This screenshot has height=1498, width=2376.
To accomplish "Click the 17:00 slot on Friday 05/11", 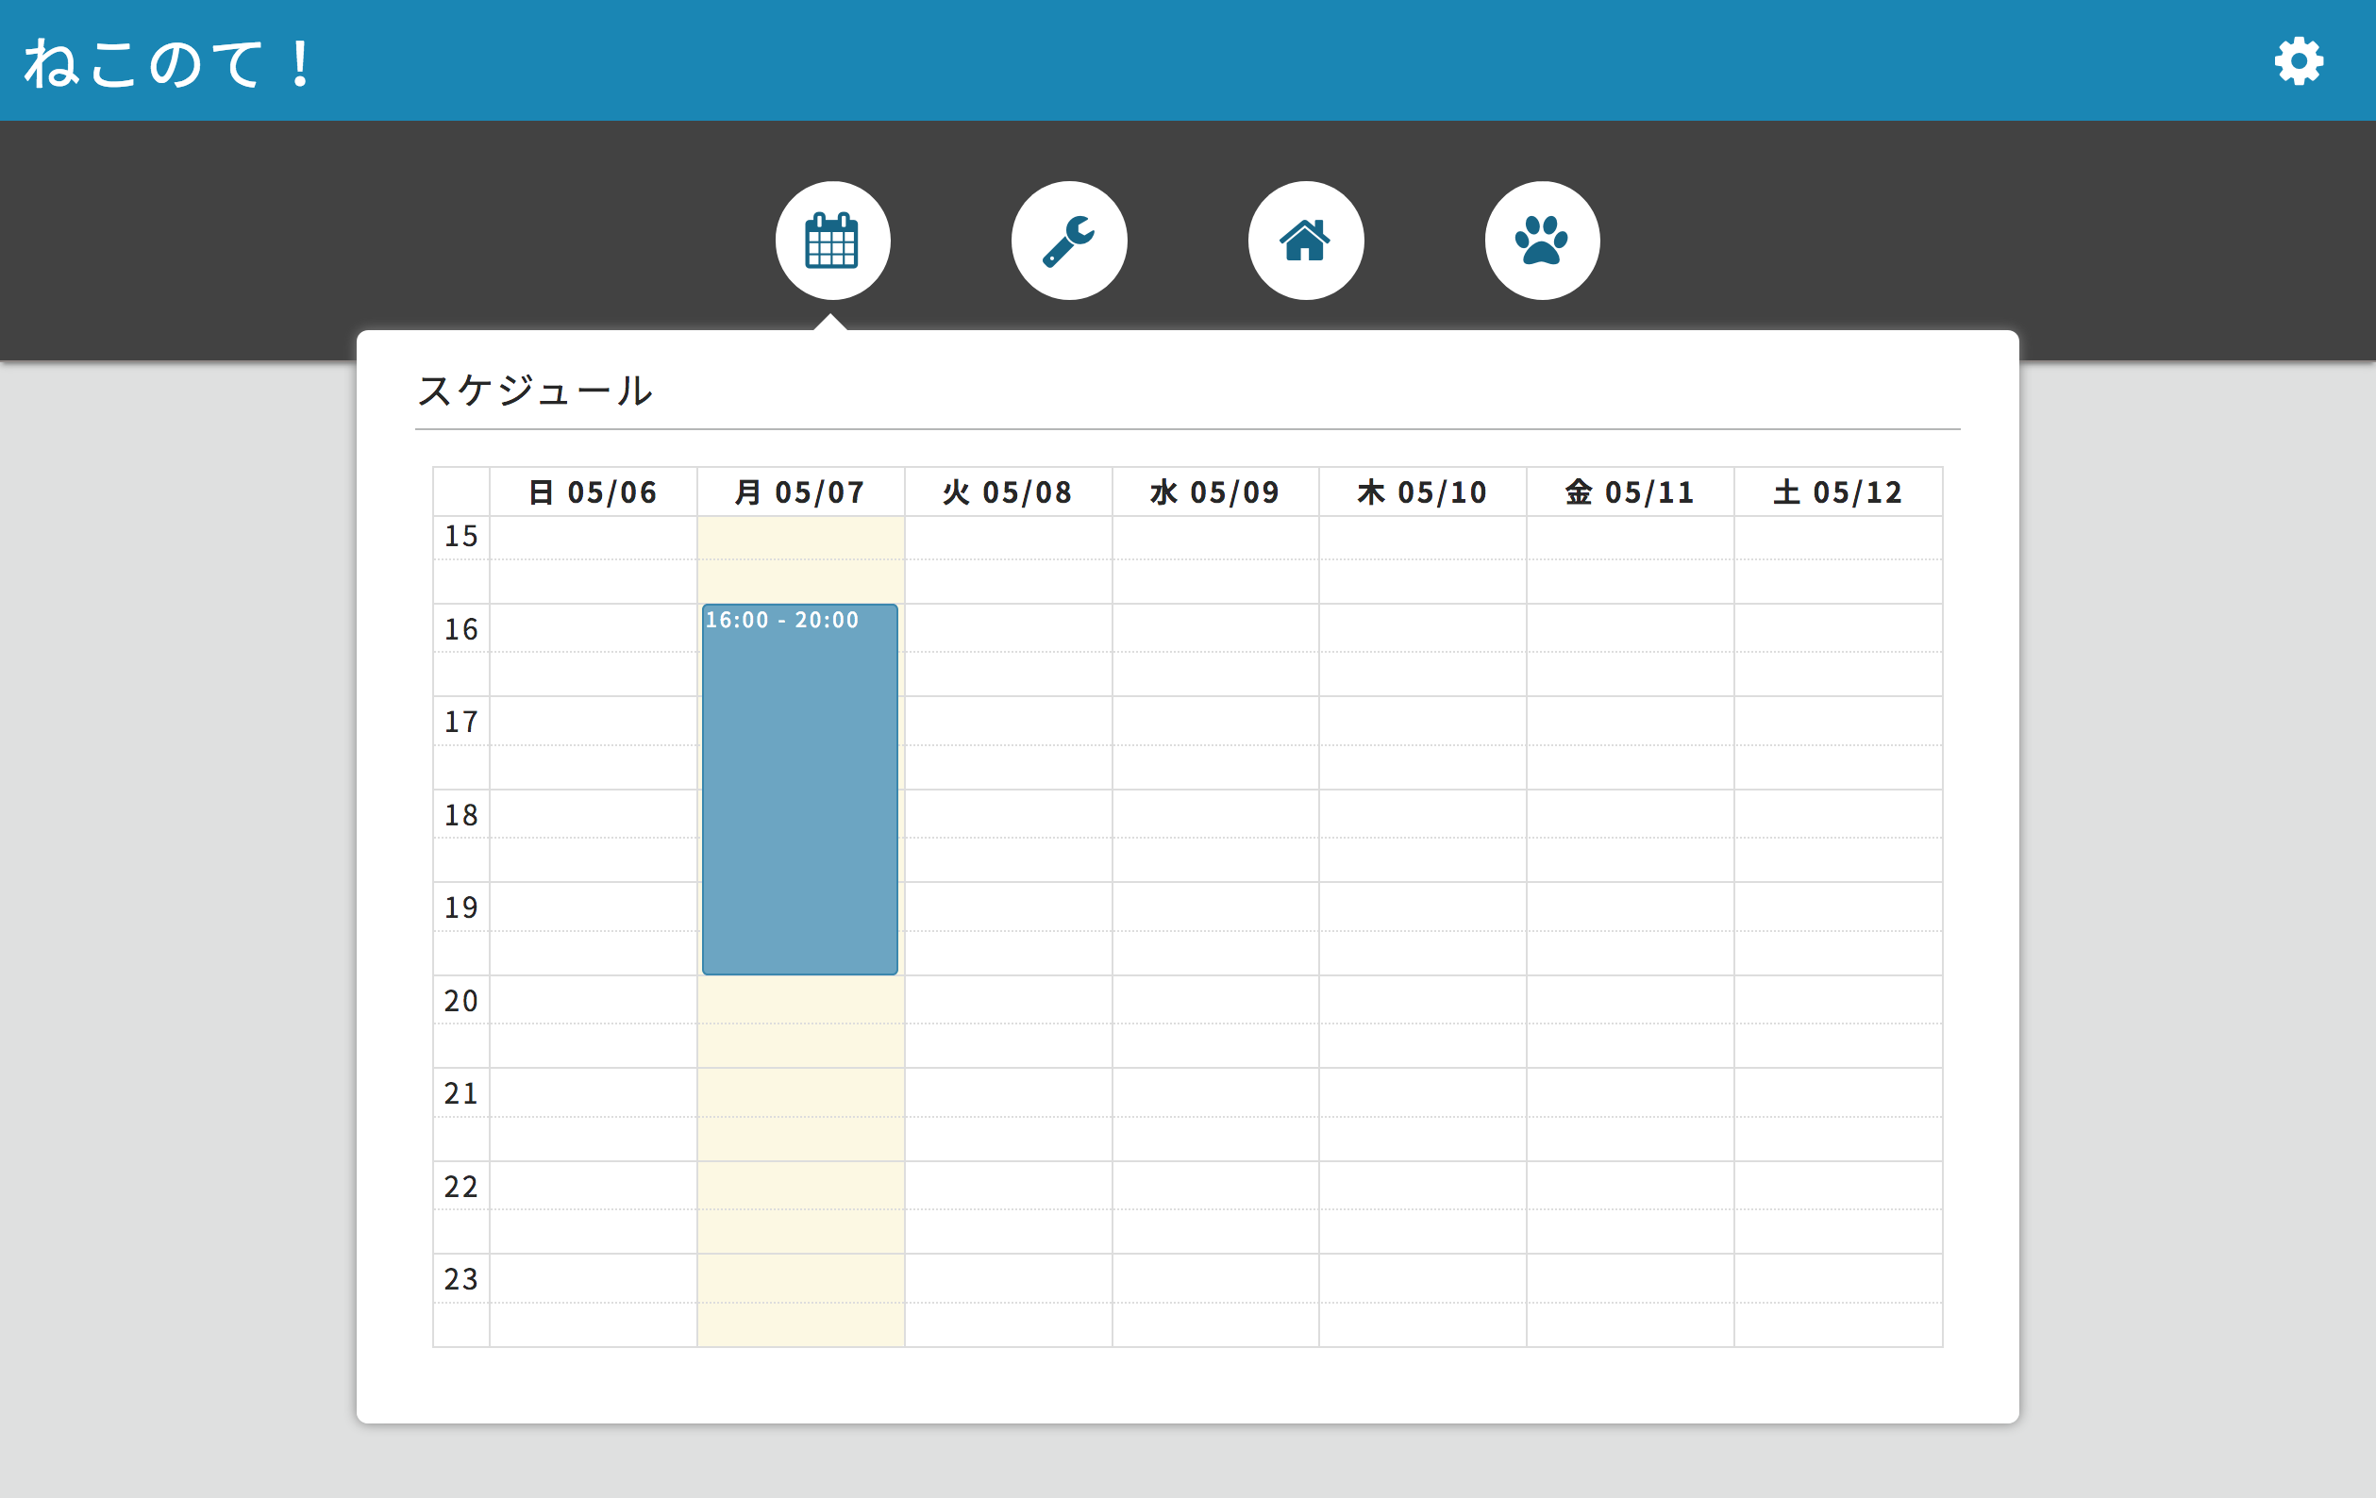I will (1629, 721).
